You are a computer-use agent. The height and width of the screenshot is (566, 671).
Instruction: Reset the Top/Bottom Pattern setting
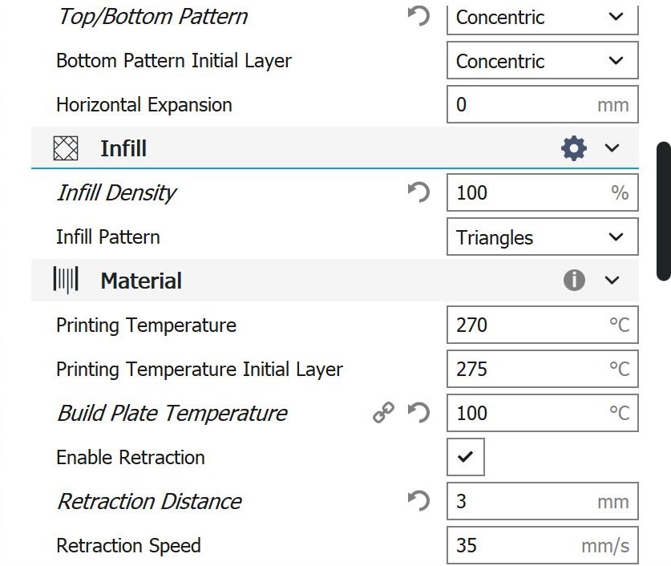[418, 16]
